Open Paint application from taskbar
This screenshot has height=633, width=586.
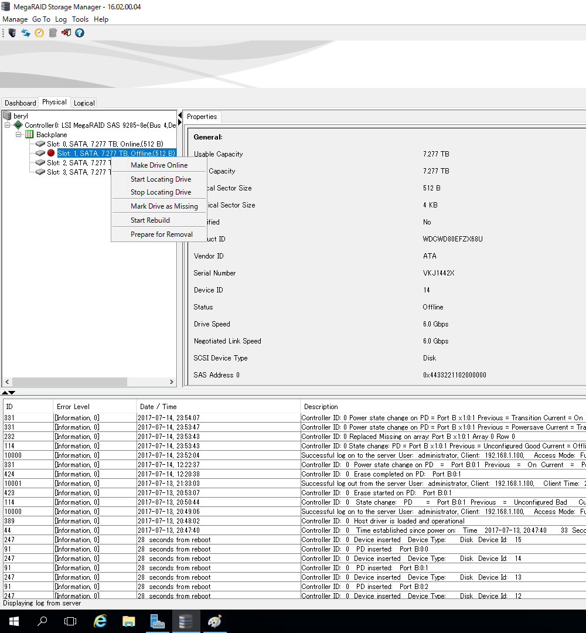coord(214,621)
